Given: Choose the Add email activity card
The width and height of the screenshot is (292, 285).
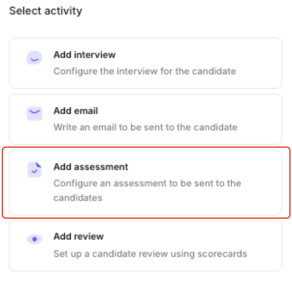Looking at the screenshot, I should tap(145, 119).
